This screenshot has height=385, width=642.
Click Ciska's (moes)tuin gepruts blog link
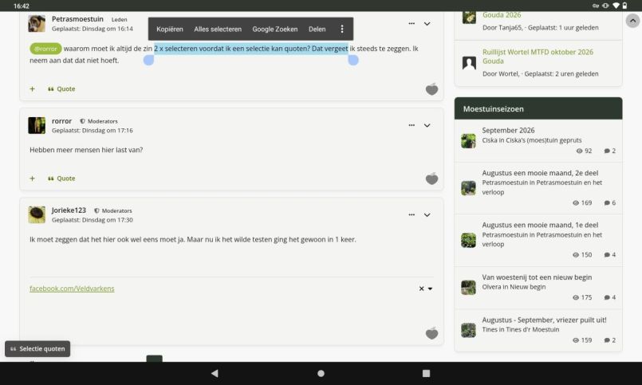click(544, 140)
